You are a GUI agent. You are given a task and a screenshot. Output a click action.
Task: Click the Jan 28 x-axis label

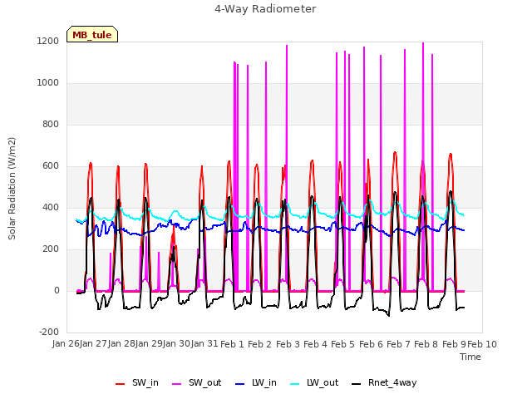[121, 343]
